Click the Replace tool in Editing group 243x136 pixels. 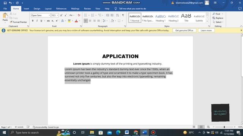click(x=218, y=18)
